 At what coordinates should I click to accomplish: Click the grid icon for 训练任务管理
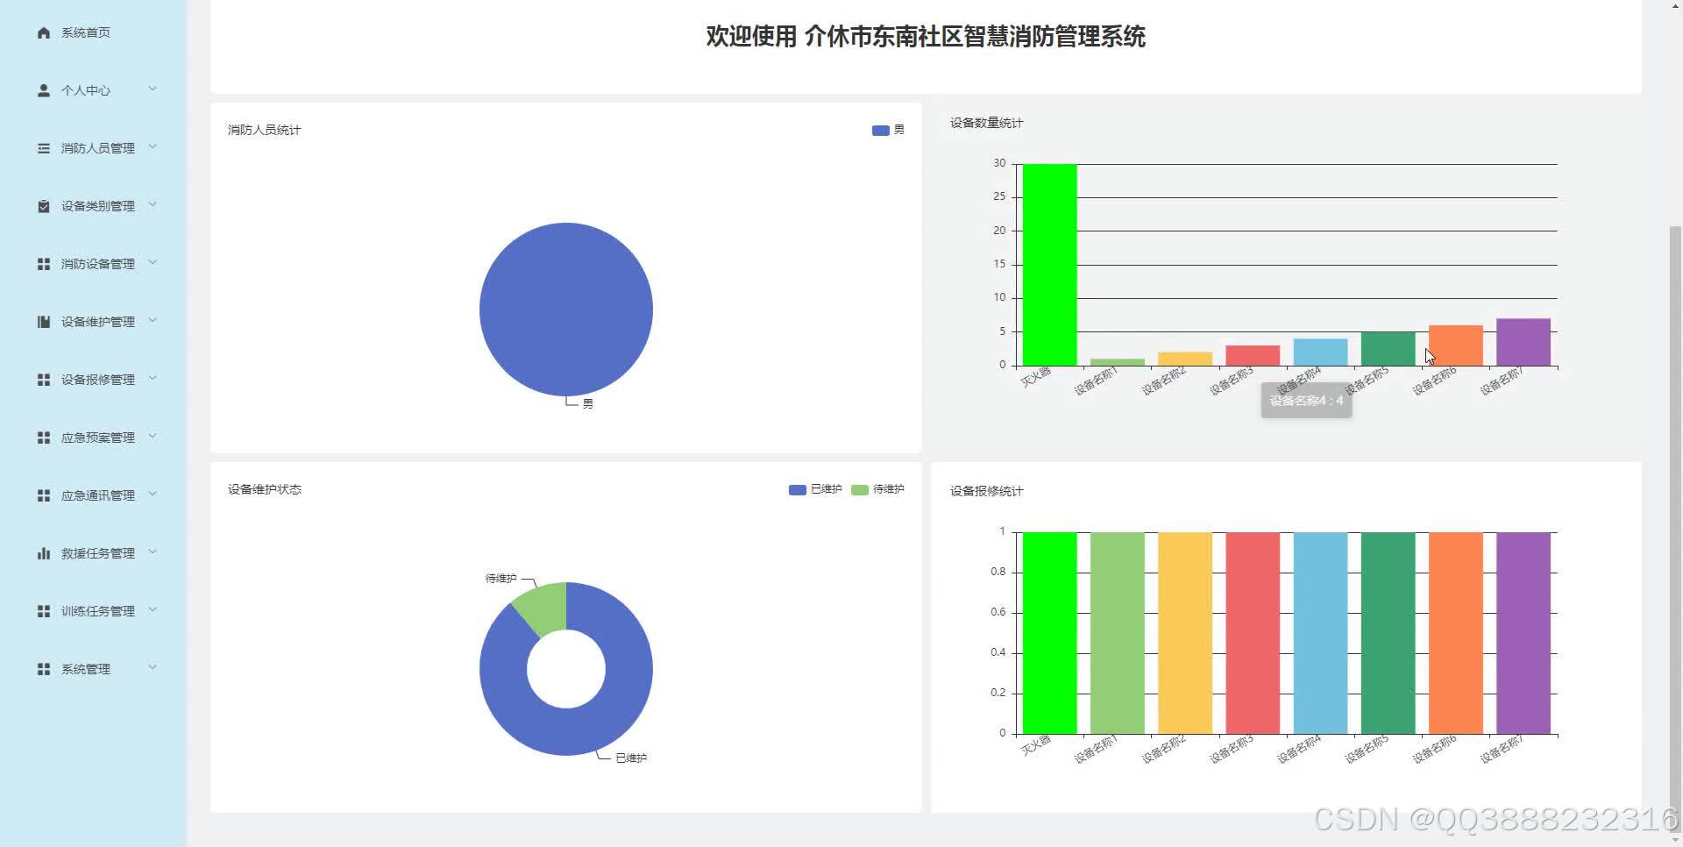[44, 611]
